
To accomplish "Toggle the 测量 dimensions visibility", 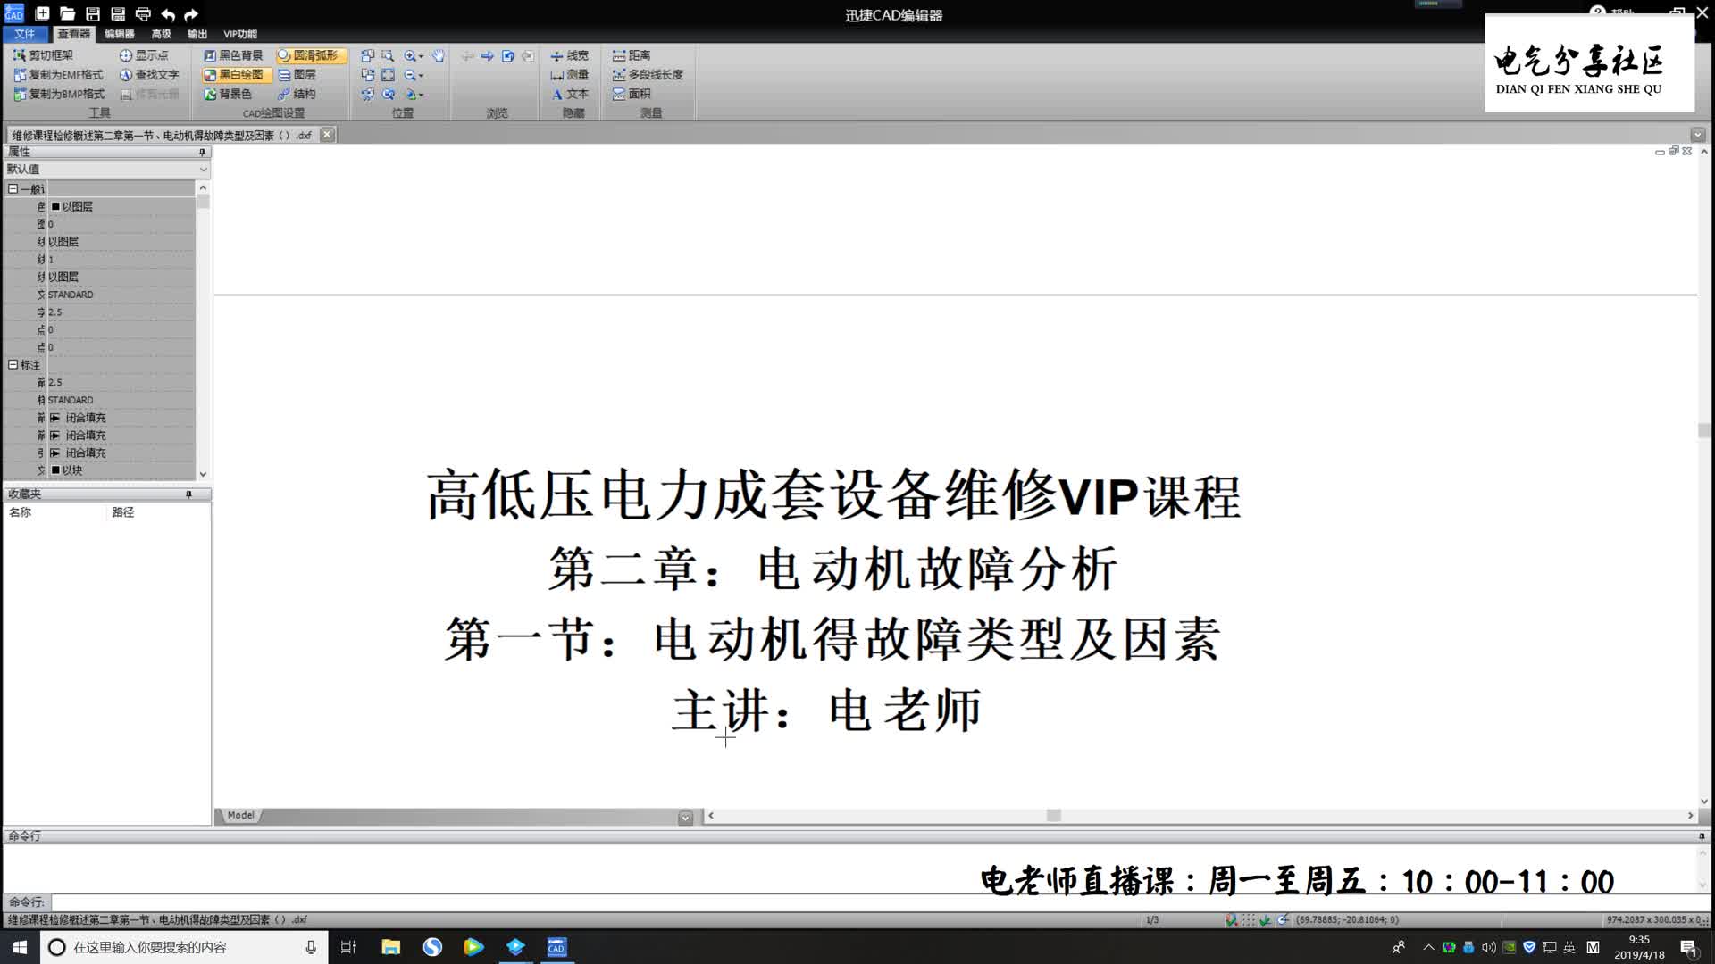I will pos(569,75).
